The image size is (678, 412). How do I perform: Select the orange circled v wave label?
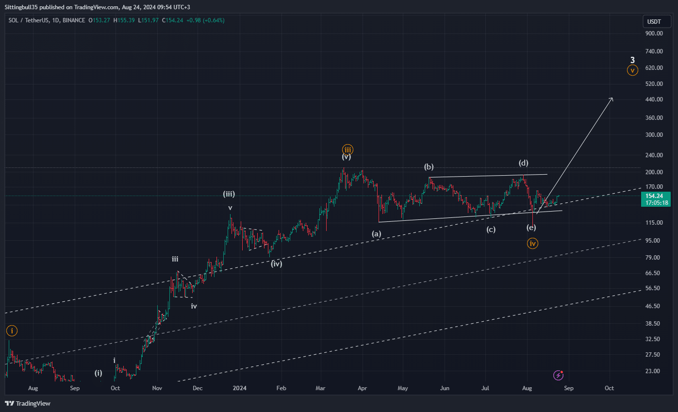pos(632,70)
